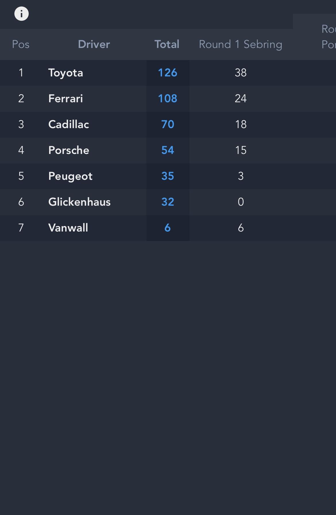This screenshot has height=515, width=336.
Task: Open the Toyota standings row
Action: [x=168, y=73]
